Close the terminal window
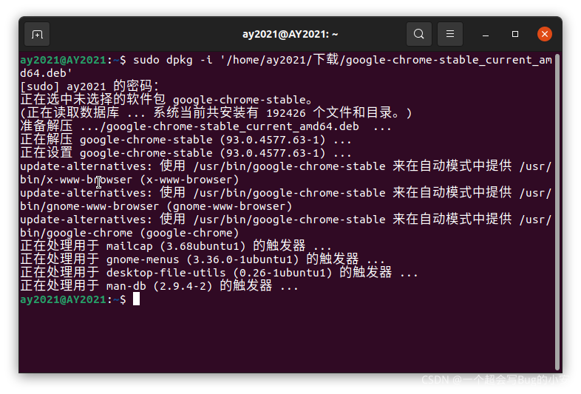 (x=545, y=34)
